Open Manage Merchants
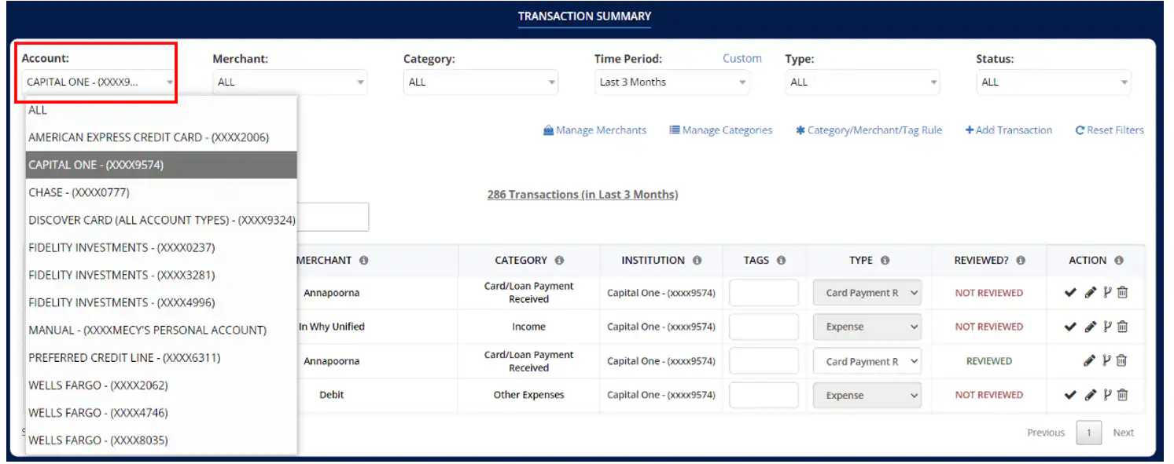This screenshot has height=464, width=1174. click(x=594, y=130)
